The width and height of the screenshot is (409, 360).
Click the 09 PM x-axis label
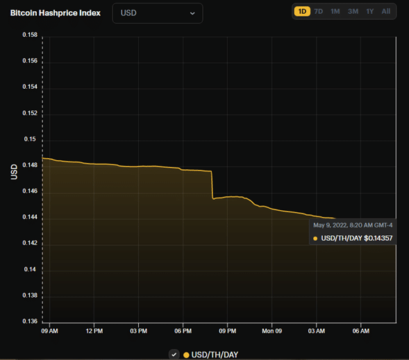coord(228,331)
